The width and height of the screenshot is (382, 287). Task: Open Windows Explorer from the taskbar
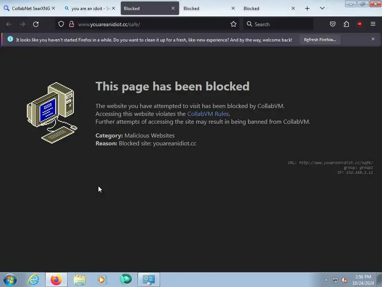pyautogui.click(x=79, y=280)
